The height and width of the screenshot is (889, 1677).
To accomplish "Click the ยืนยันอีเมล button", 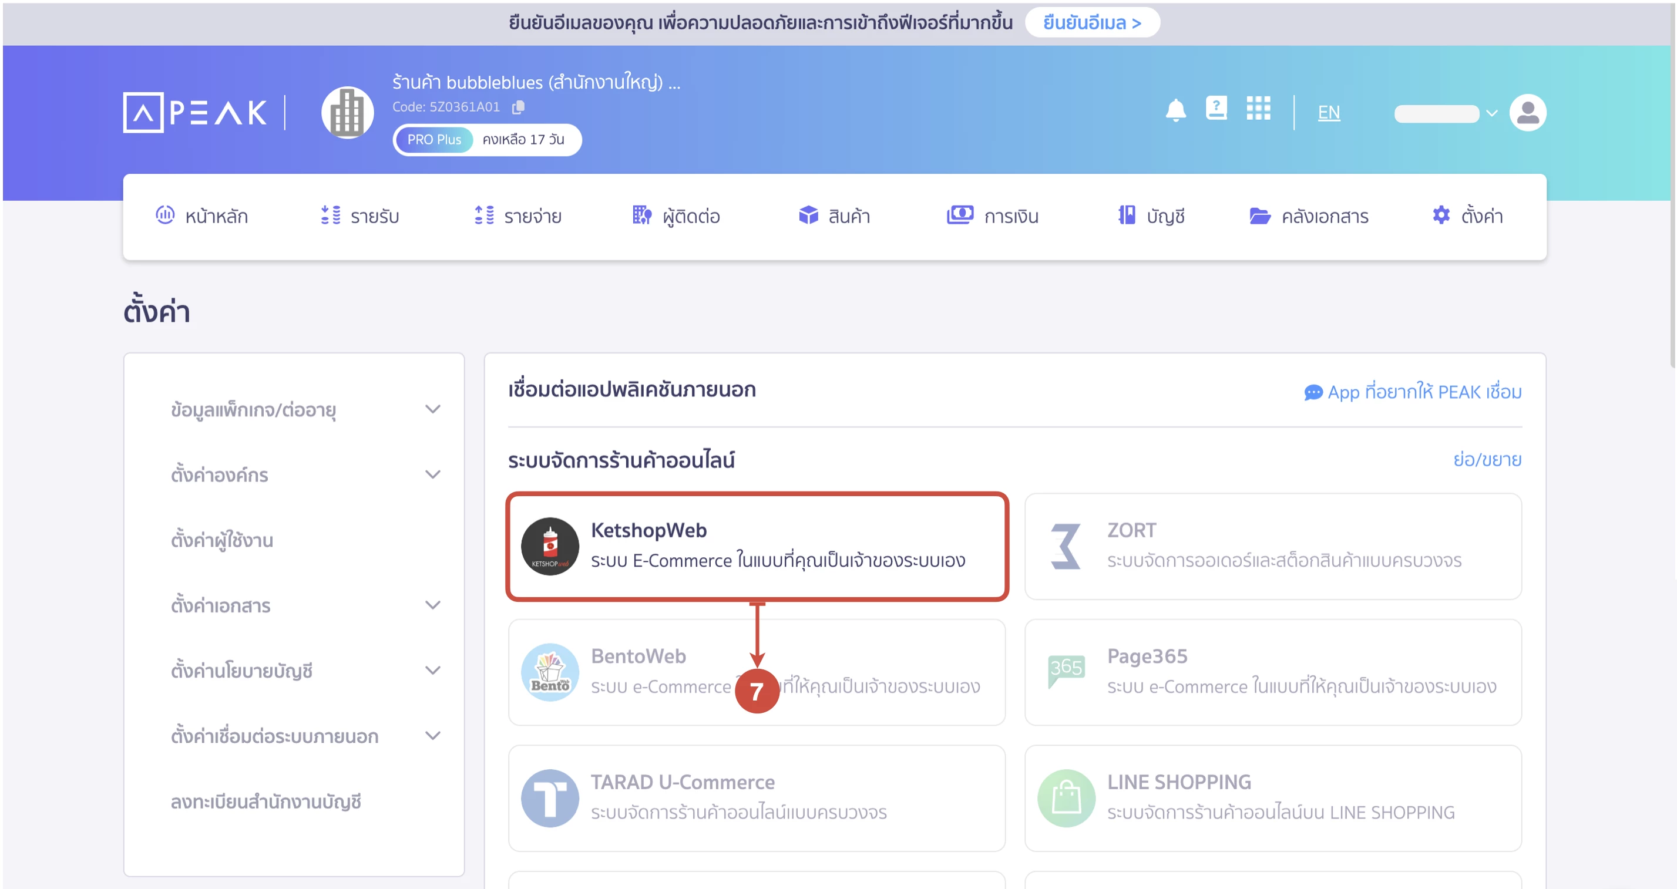I will [x=1093, y=22].
